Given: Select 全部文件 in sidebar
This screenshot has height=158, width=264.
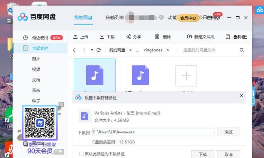Looking at the screenshot, I should tap(40, 48).
